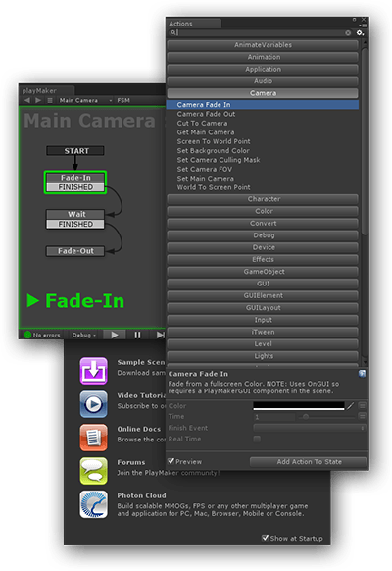Open the Photon Cloud link
392x571 pixels.
(x=141, y=495)
